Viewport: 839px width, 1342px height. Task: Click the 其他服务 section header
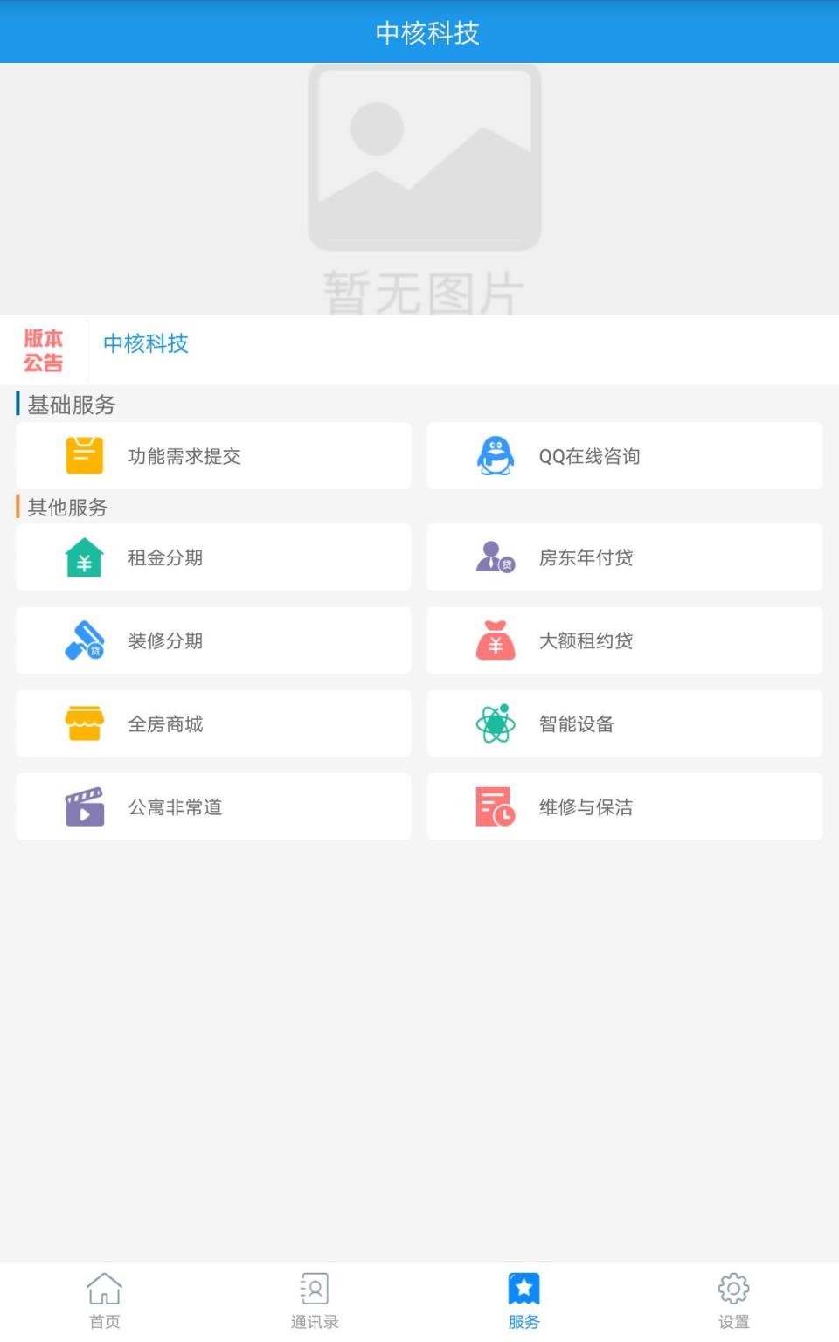point(66,507)
